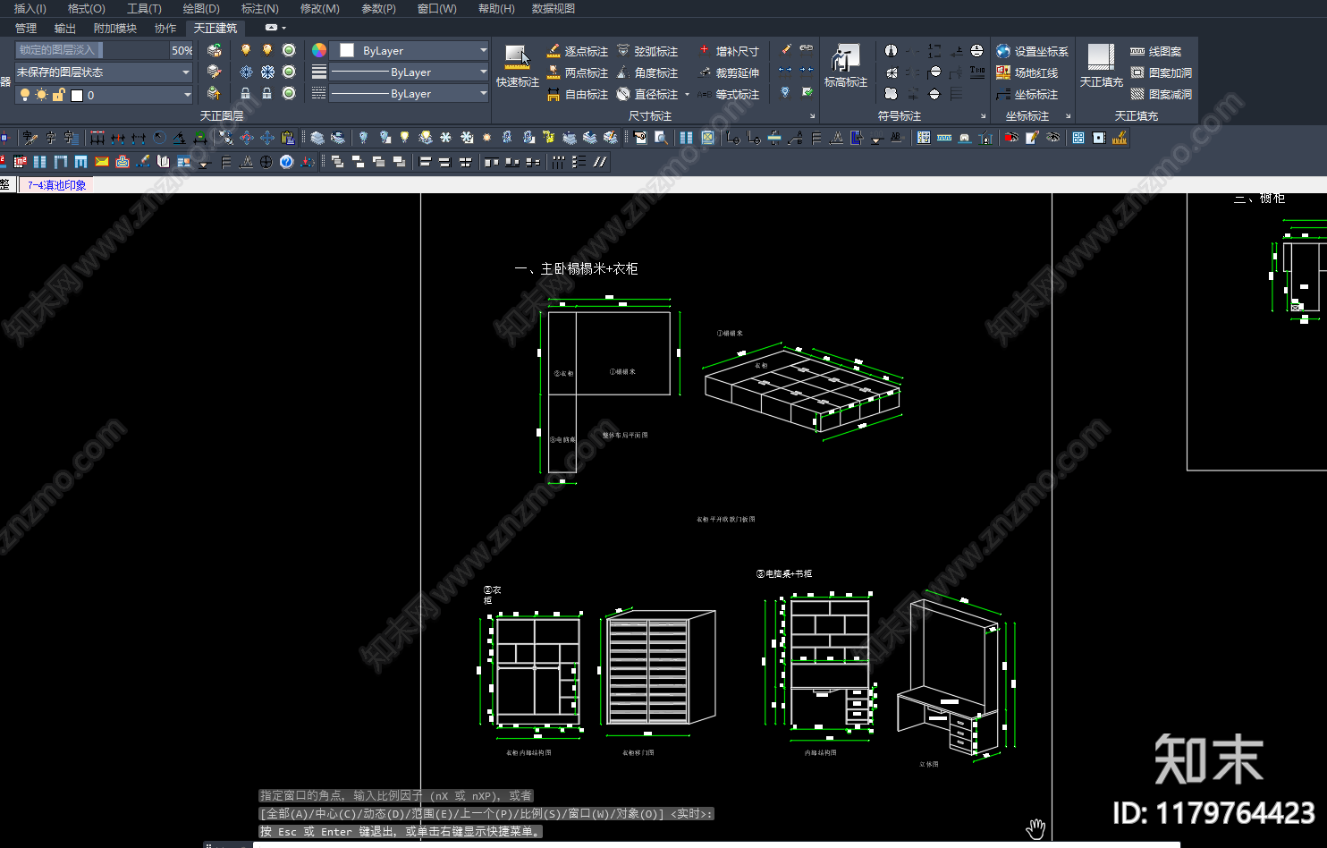Toggle the padlock lock state of layer 0
The height and width of the screenshot is (848, 1327).
coord(58,94)
